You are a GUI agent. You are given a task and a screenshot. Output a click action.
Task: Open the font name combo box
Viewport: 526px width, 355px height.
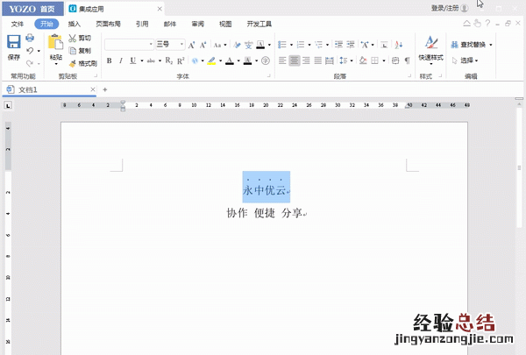tap(130, 45)
